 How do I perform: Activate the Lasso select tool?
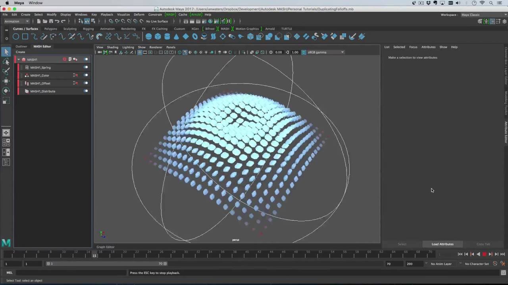(6, 62)
